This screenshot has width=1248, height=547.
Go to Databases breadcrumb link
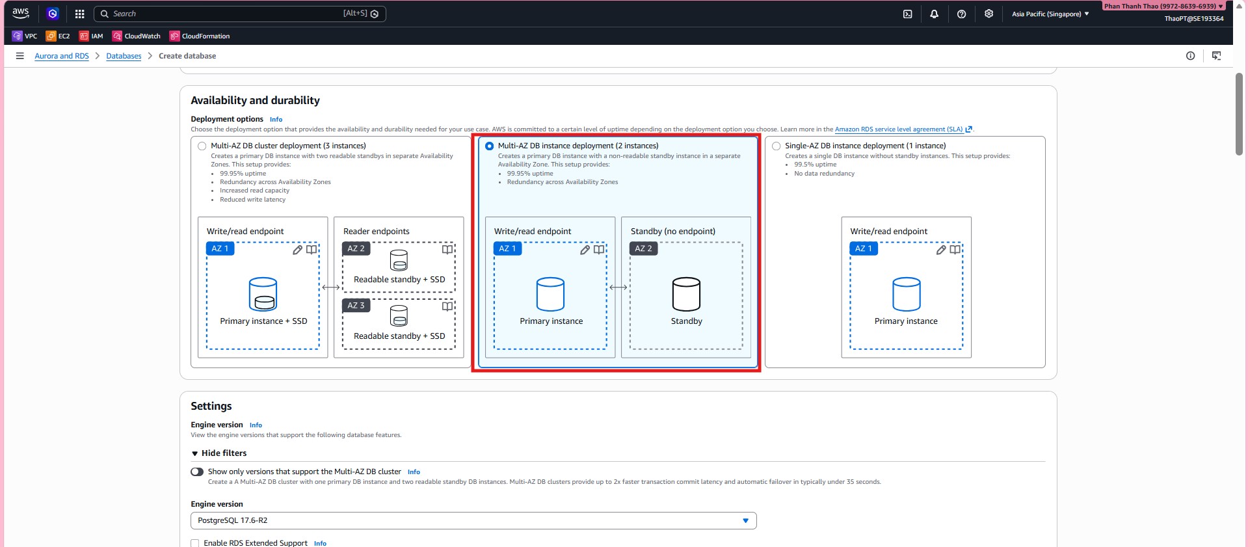(124, 56)
